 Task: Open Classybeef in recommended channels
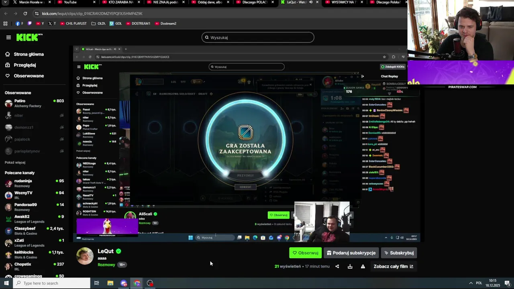pos(34,231)
